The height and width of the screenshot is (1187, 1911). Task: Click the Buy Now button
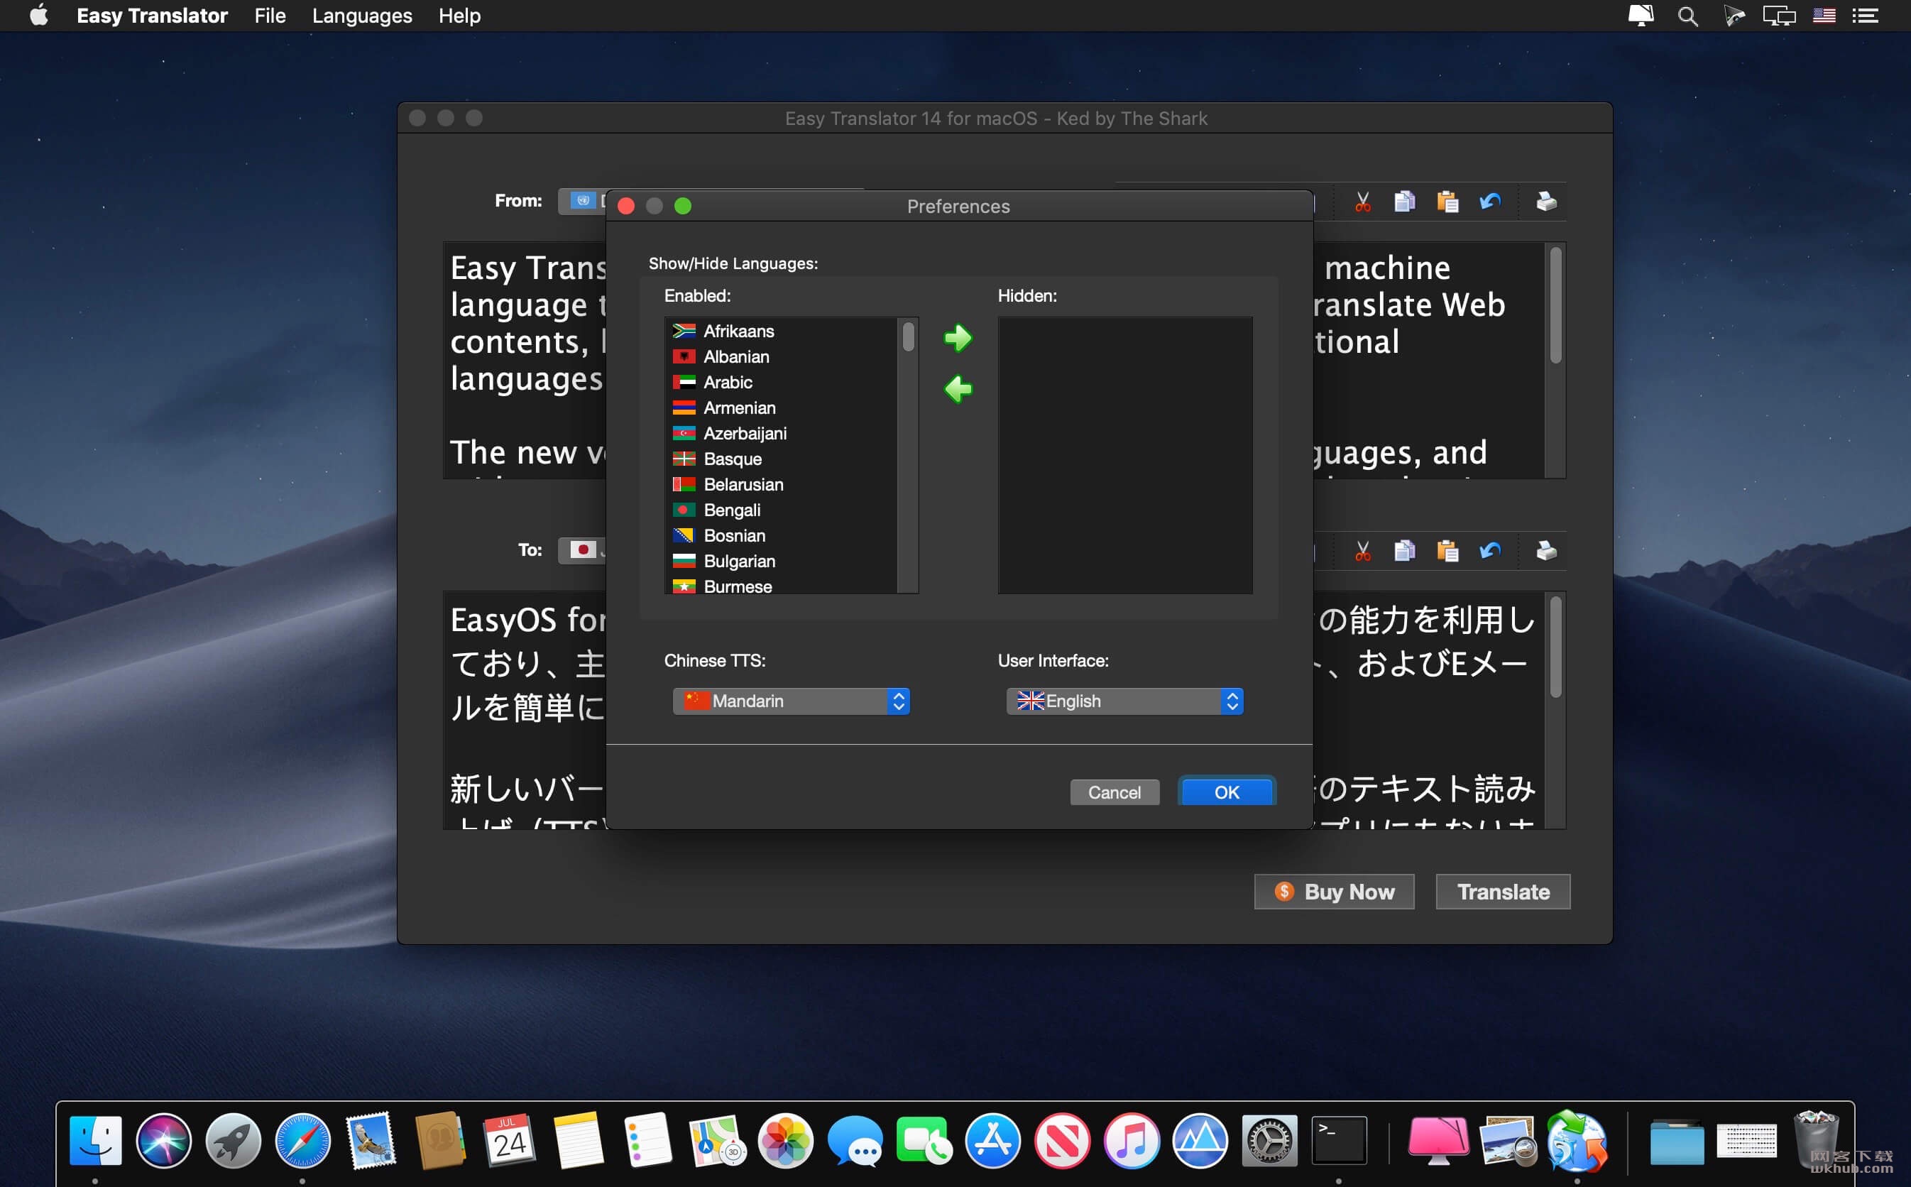click(x=1334, y=892)
